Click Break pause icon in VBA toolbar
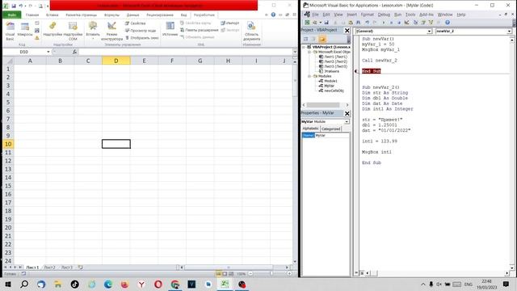The image size is (517, 291). [391, 23]
